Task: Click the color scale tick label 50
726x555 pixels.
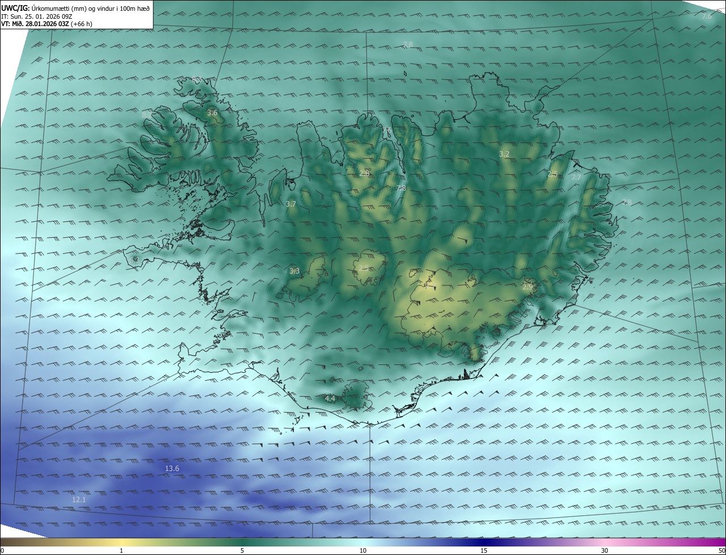Action: click(x=721, y=550)
